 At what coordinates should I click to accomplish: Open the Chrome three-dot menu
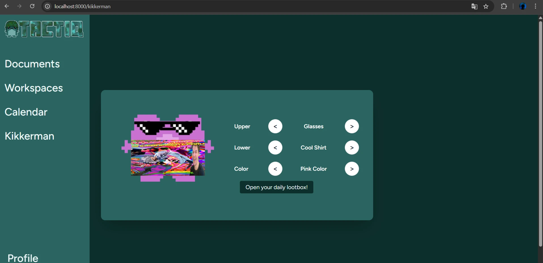[536, 6]
